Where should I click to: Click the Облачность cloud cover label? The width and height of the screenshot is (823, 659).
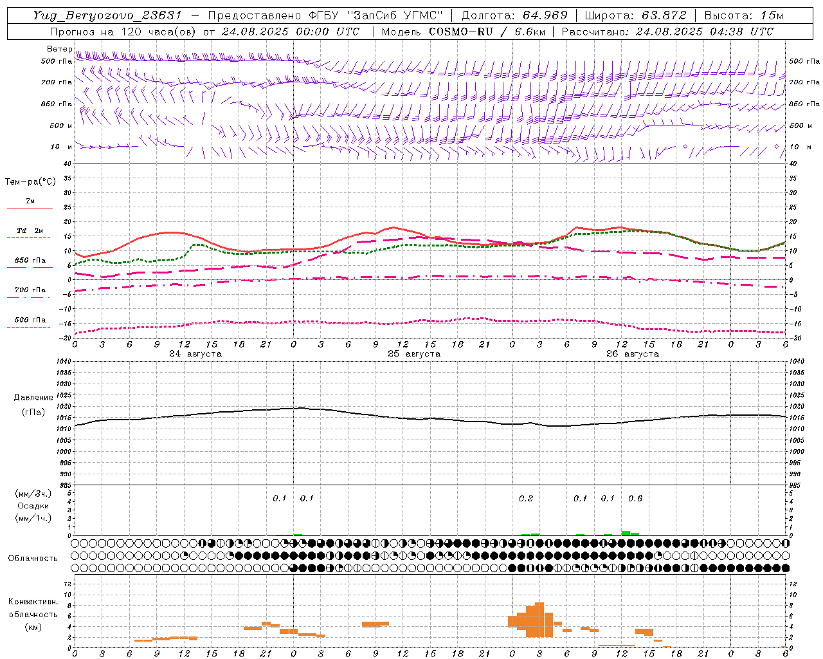[x=33, y=559]
